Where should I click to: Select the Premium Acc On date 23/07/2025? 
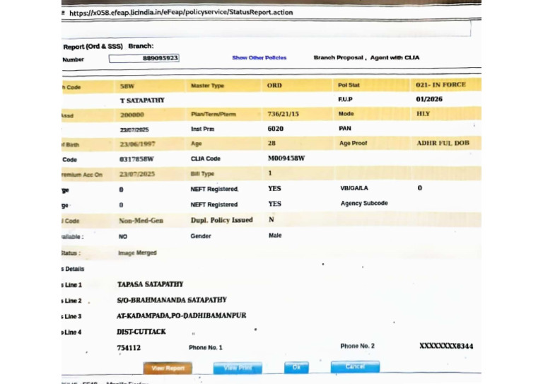[x=137, y=174]
